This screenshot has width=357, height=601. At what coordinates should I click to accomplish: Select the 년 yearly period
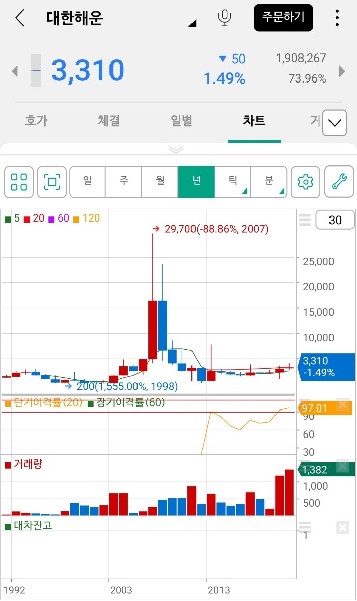point(197,182)
